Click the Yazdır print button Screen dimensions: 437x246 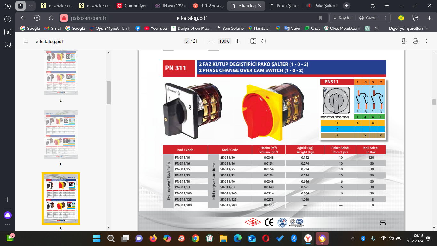click(368, 18)
